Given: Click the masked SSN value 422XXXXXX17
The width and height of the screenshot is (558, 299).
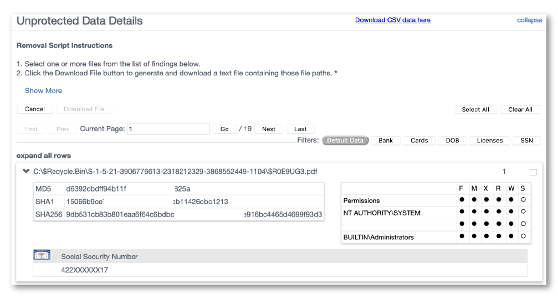Looking at the screenshot, I should coord(85,270).
